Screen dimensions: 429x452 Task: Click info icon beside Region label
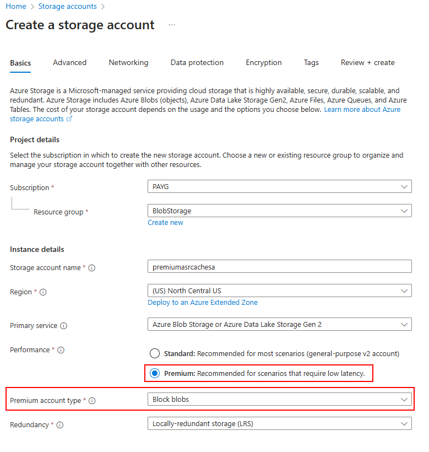point(43,292)
